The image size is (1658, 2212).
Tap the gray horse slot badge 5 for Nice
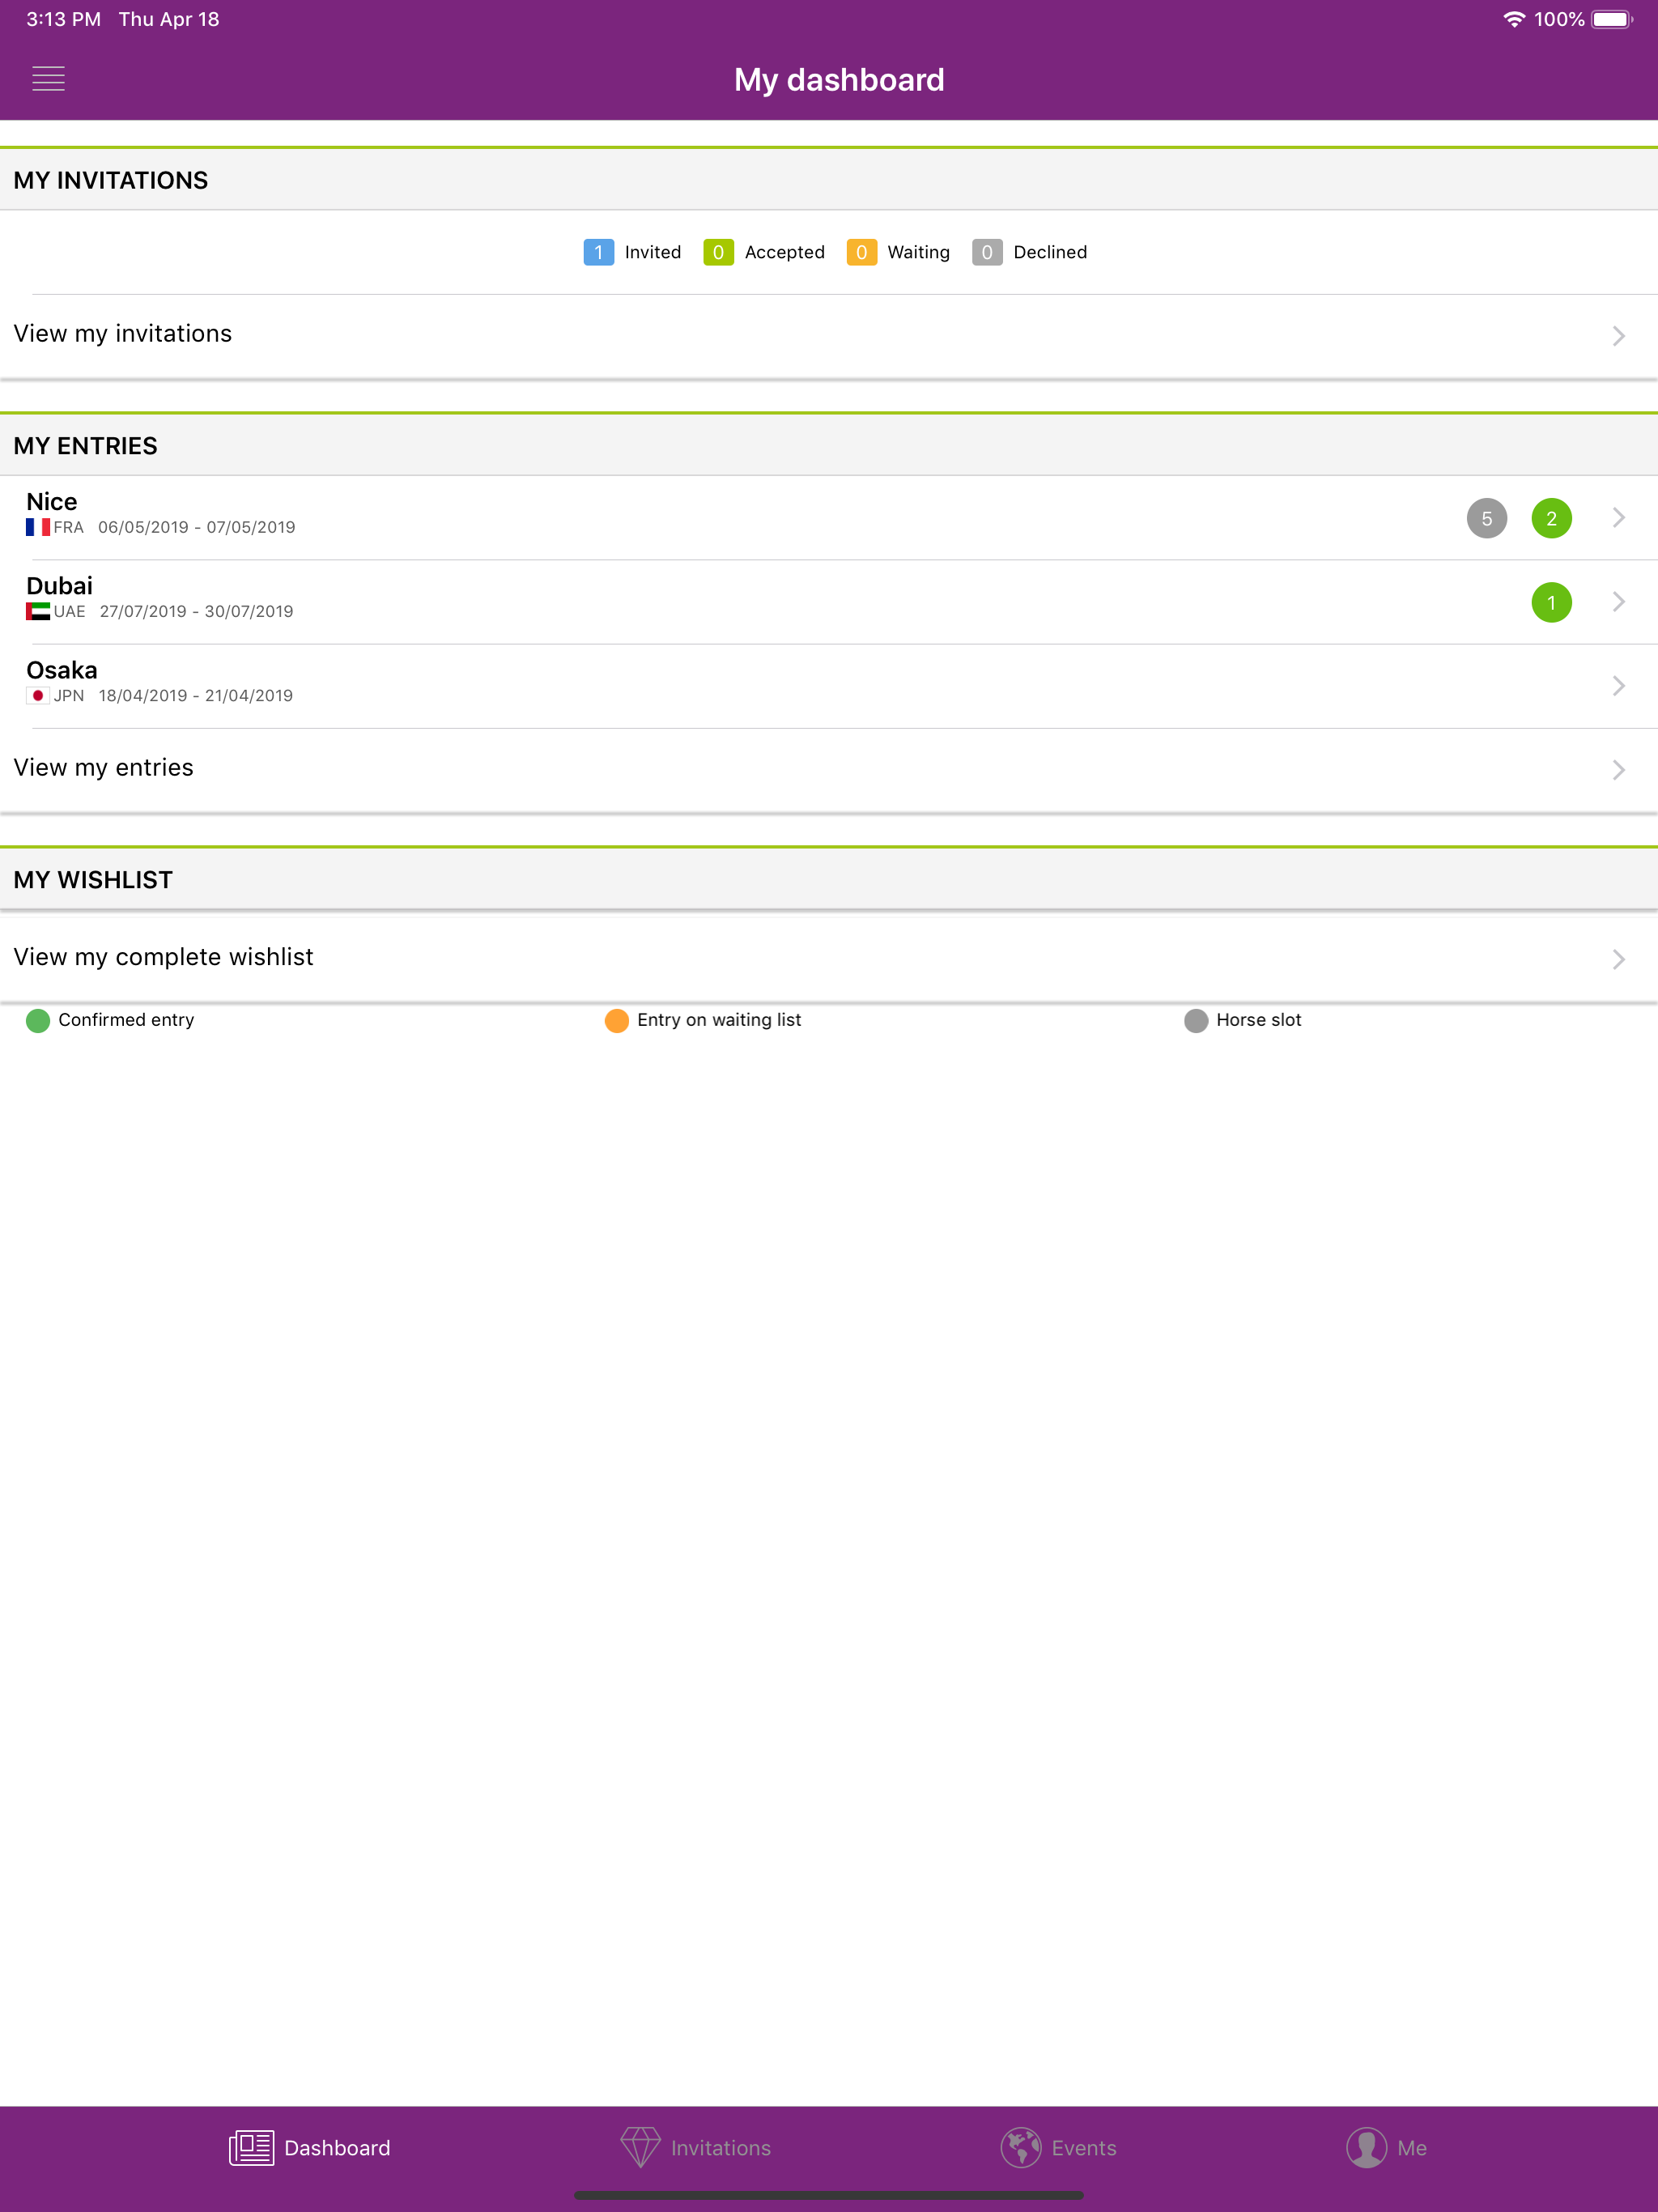tap(1486, 518)
